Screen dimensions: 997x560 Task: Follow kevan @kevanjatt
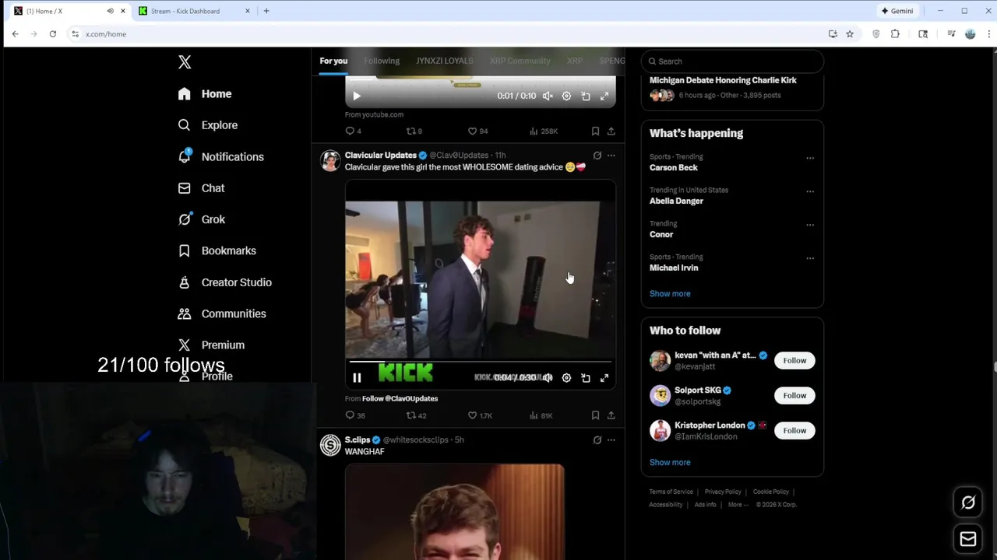[x=794, y=361]
